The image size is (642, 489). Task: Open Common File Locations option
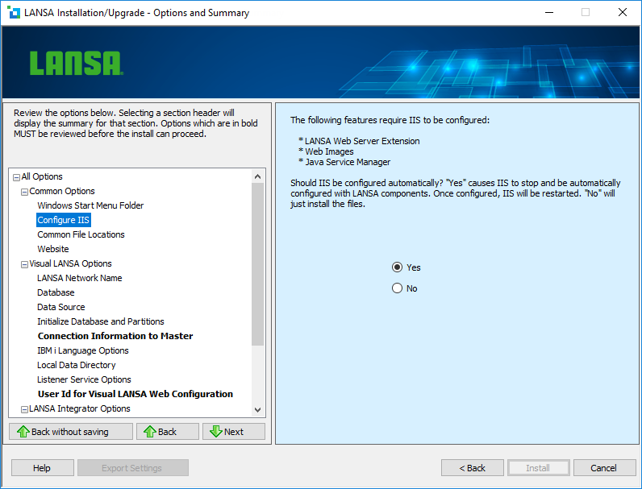pos(81,234)
